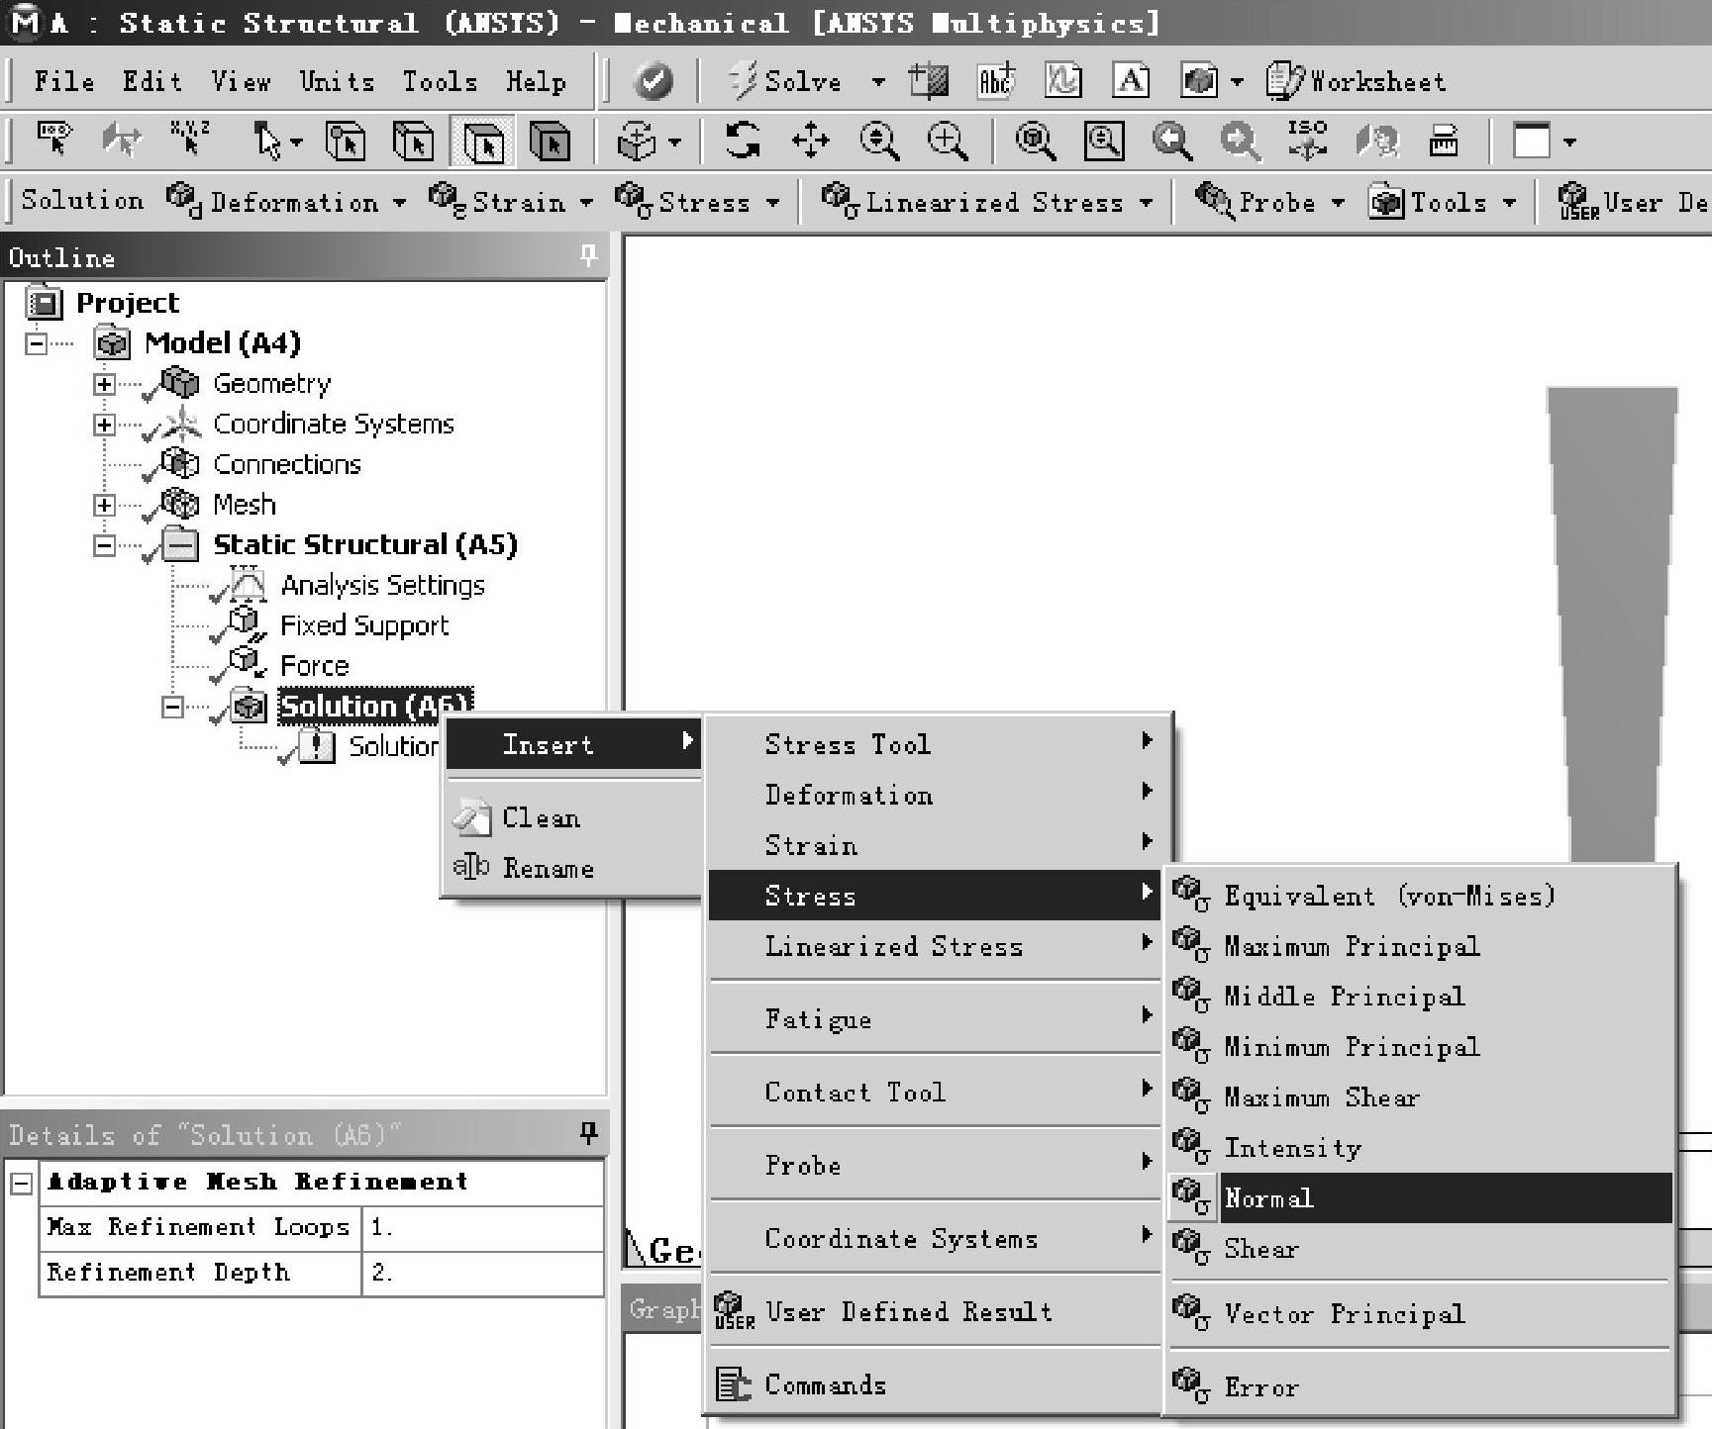
Task: Click the Commands icon in the Insert submenu
Action: 734,1383
